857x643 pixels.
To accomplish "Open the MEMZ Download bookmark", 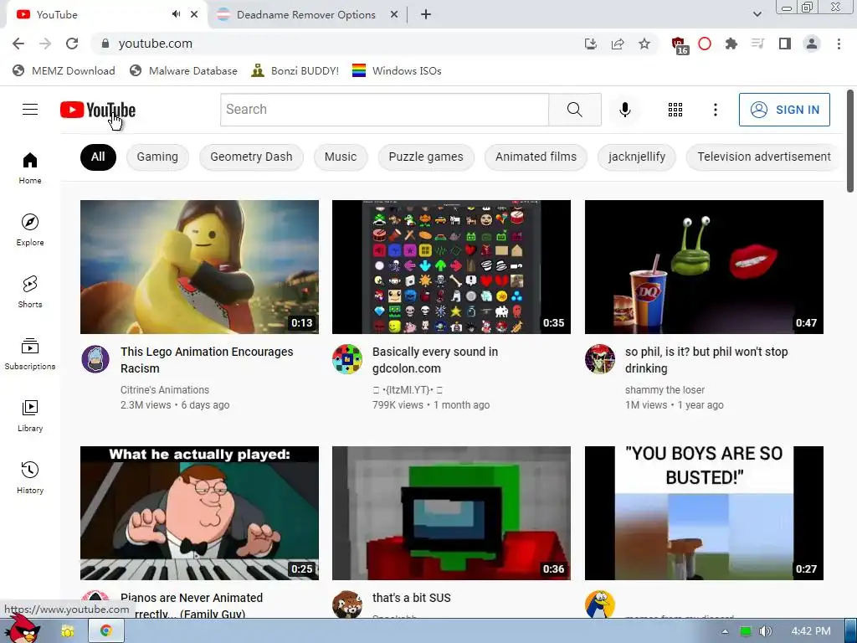I will 64,71.
